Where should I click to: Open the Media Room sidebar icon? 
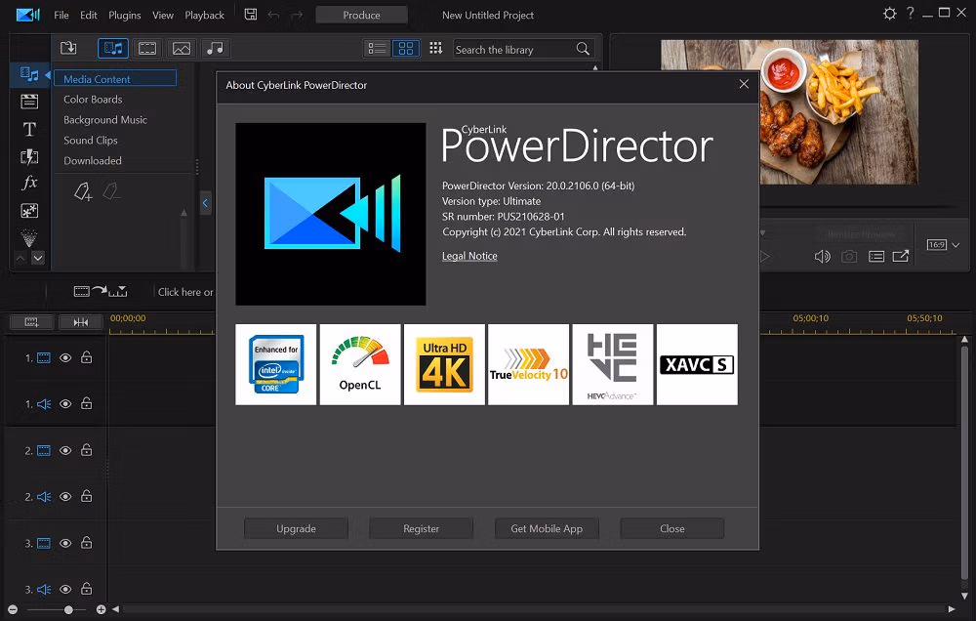click(29, 74)
